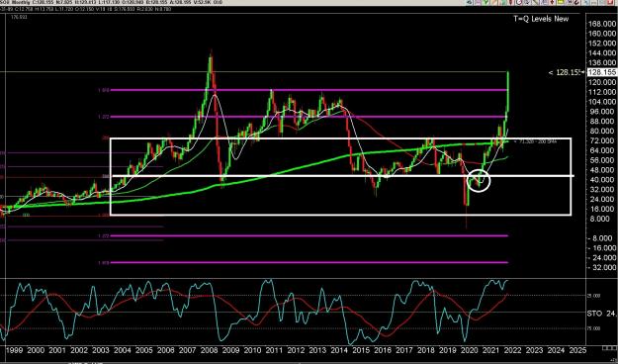618x364 pixels.
Task: Click the 2025 year label on time axis
Action: point(577,350)
